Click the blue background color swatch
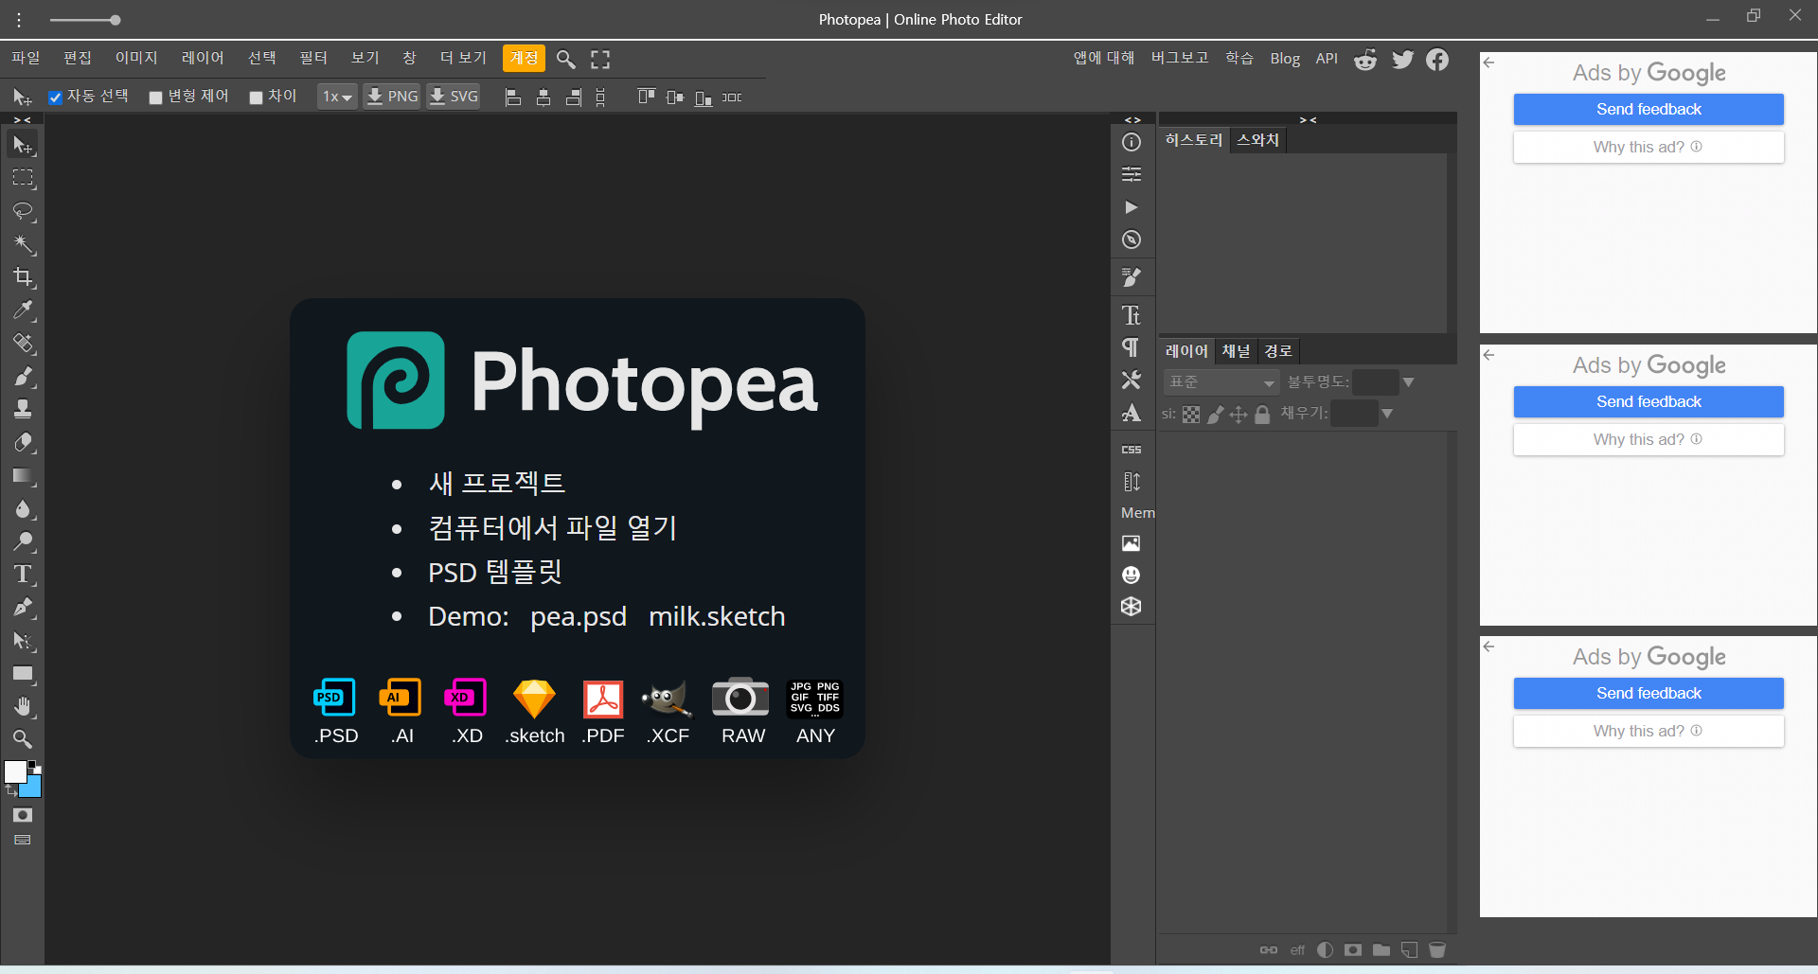 (34, 788)
